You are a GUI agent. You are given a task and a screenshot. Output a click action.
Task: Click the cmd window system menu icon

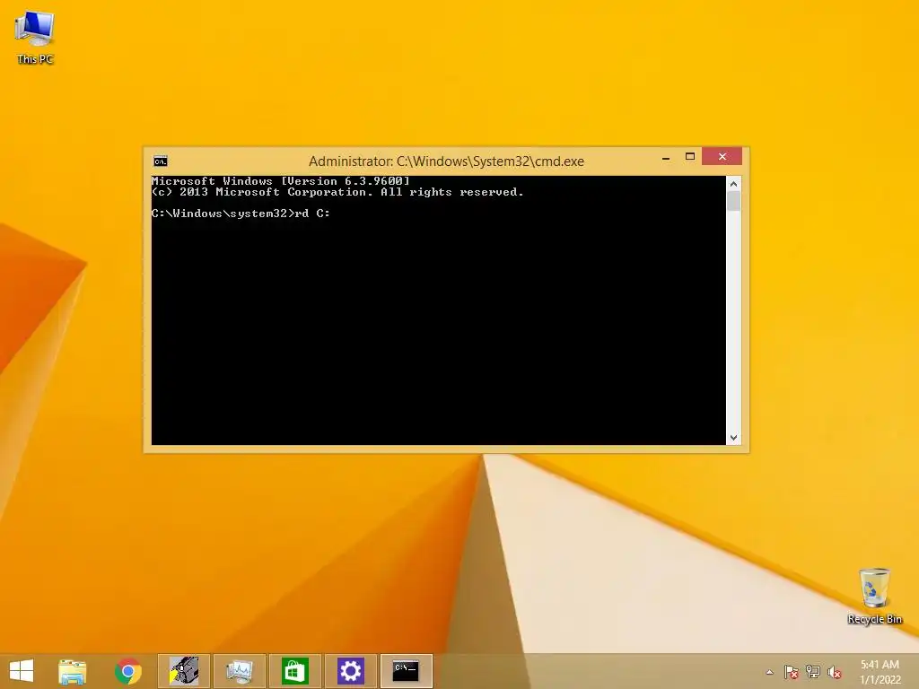(x=161, y=161)
